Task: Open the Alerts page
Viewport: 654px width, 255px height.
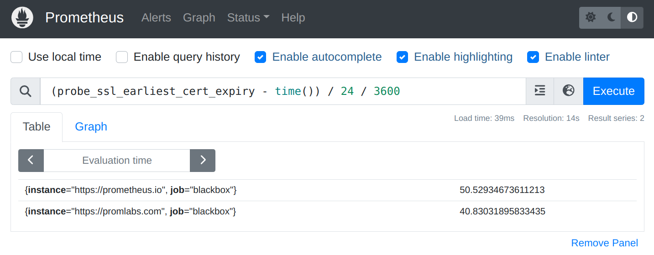Action: point(156,18)
